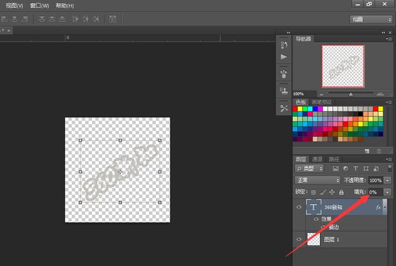Image resolution: width=396 pixels, height=266 pixels.
Task: Open the Navigator panel flyout menu
Action: [389, 39]
